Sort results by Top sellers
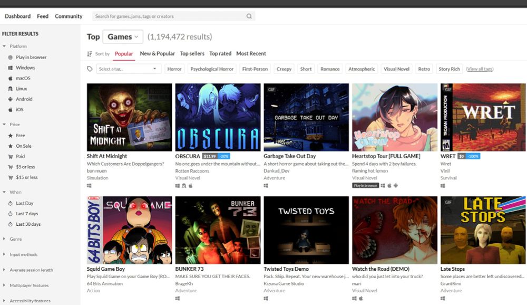 pos(192,53)
